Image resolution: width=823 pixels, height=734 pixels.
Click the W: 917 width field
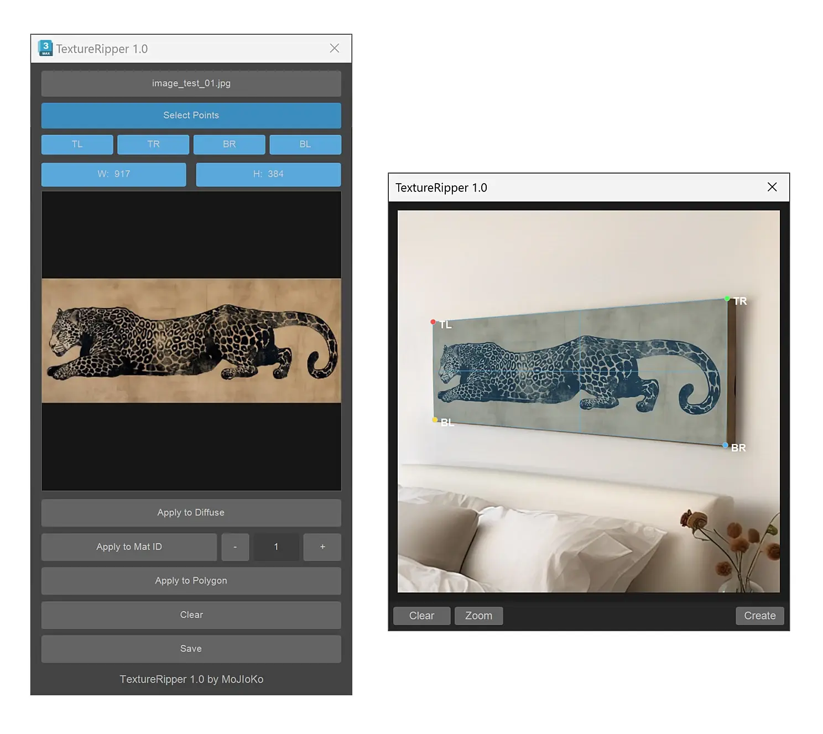point(113,174)
